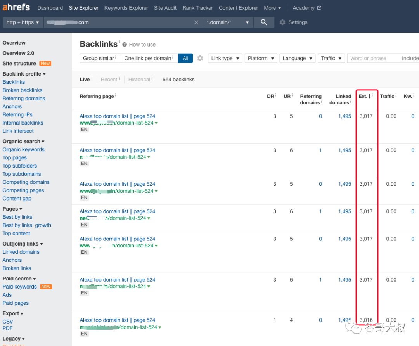419x346 pixels.
Task: Go to Dashboard
Action: click(x=50, y=8)
